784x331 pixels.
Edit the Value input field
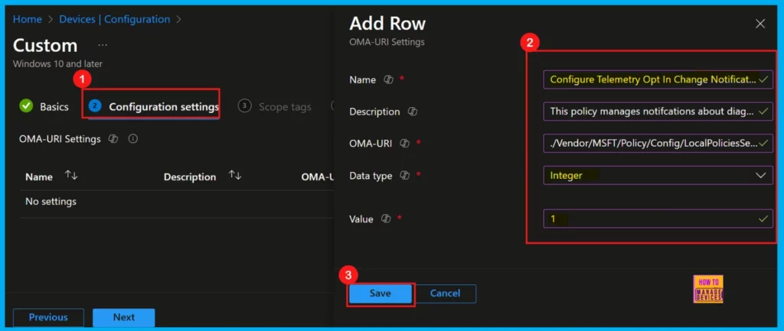(x=658, y=219)
